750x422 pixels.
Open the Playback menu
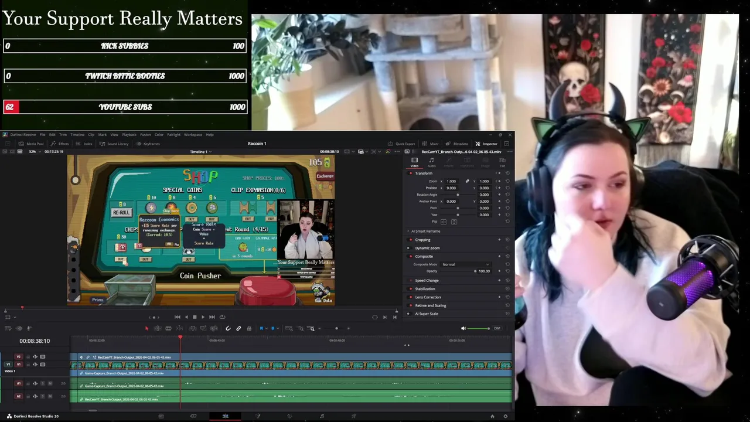click(129, 134)
